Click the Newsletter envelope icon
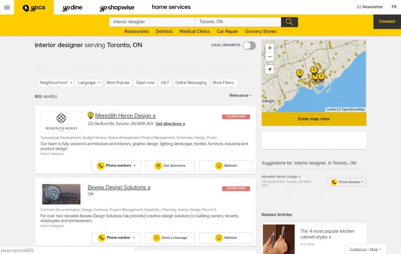Image resolution: width=401 pixels, height=254 pixels. 359,7
